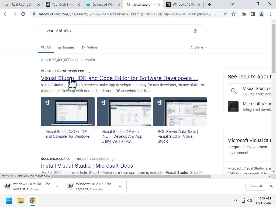Image resolution: width=276 pixels, height=207 pixels.
Task: Show hidden system tray icons
Action: pyautogui.click(x=236, y=201)
